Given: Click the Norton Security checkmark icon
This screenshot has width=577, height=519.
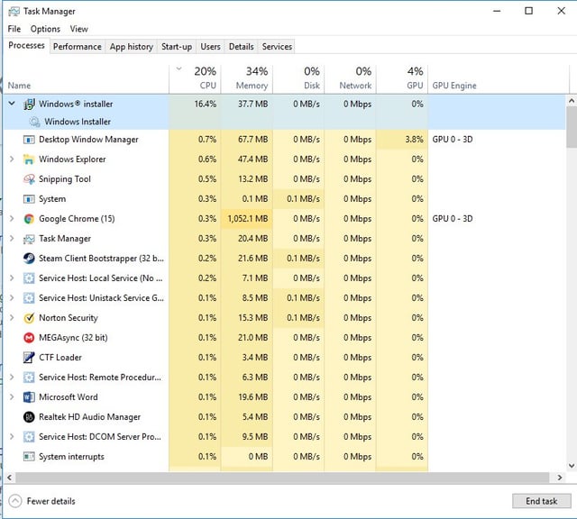Looking at the screenshot, I should [x=29, y=318].
